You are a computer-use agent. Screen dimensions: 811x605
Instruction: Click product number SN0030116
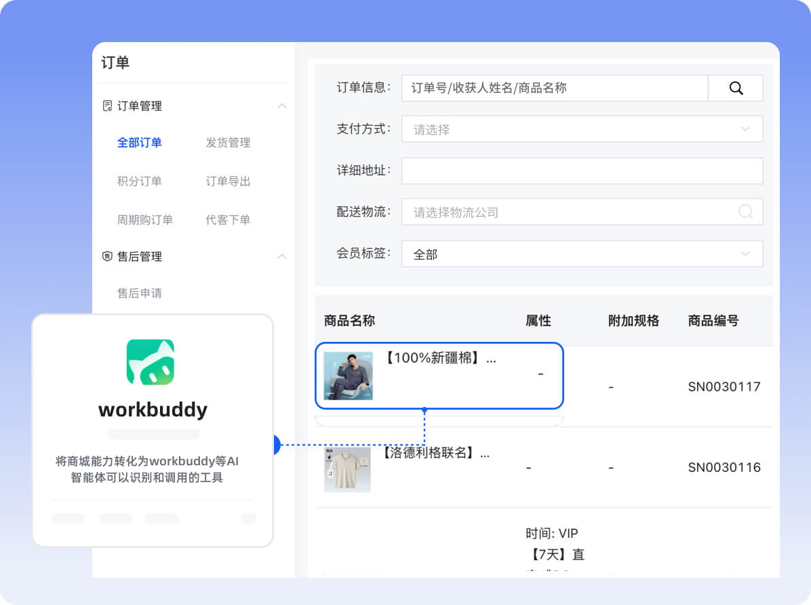click(724, 467)
